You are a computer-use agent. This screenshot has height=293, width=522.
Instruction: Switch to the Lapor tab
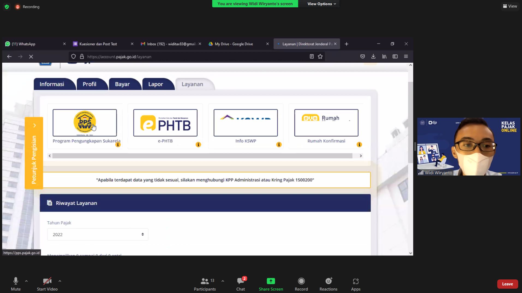pos(156,84)
